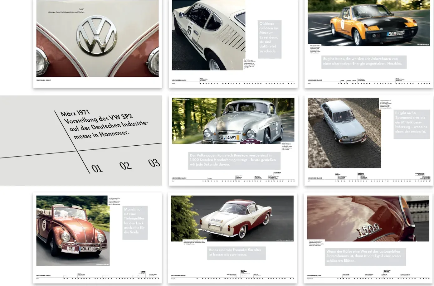This screenshot has height=286, width=434.
Task: Click the 'März 1971' heading
Action: click(75, 112)
